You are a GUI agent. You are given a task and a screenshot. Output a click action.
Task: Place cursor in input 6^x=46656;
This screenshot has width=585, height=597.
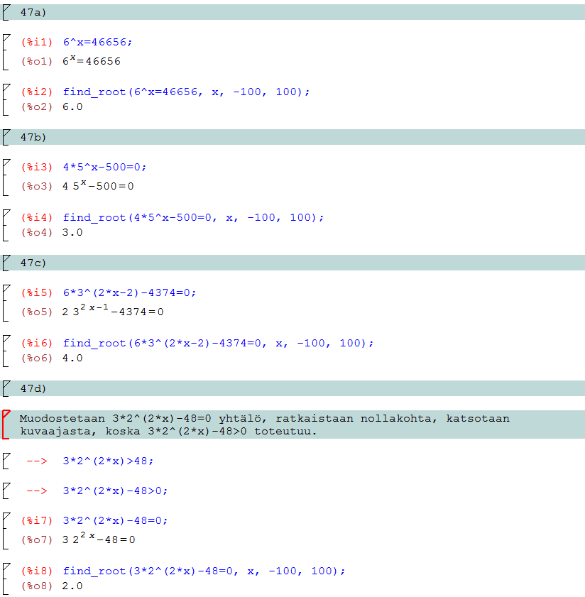pyautogui.click(x=97, y=43)
